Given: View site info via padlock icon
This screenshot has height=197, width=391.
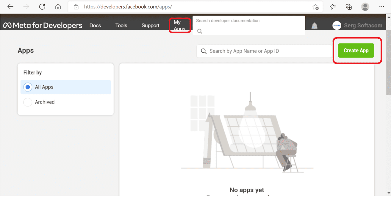Looking at the screenshot, I should [x=76, y=7].
